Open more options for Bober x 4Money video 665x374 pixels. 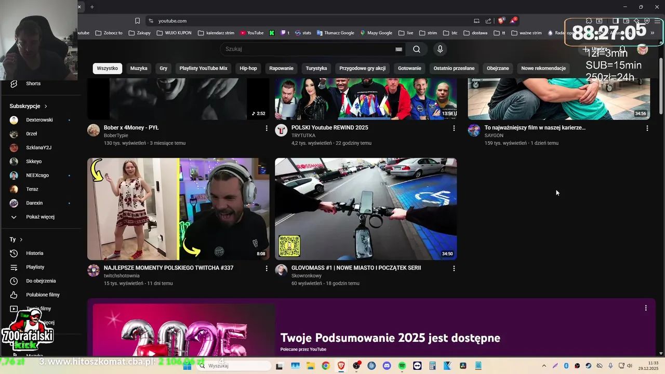267,128
